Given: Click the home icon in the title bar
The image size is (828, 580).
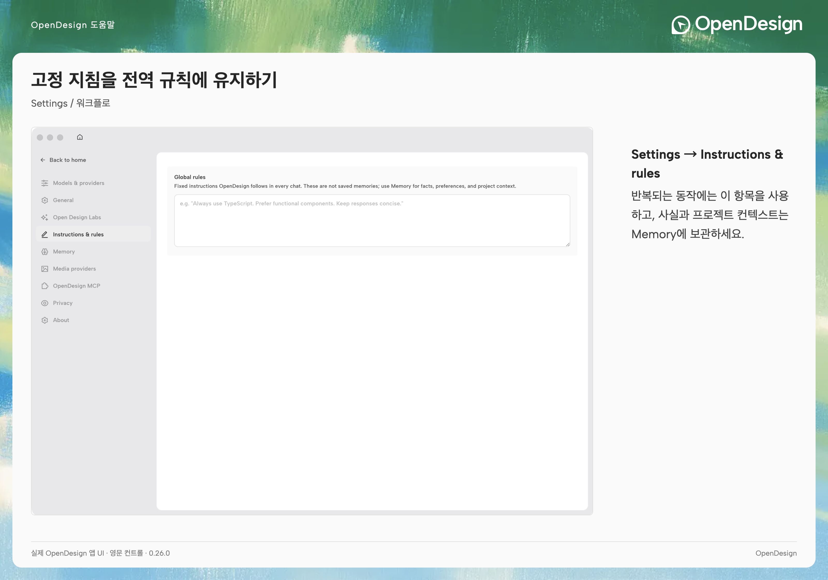Looking at the screenshot, I should coord(80,137).
